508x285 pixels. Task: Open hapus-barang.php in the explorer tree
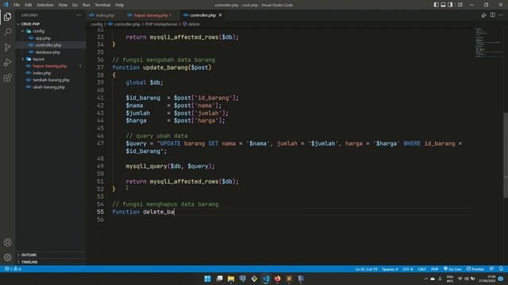49,66
